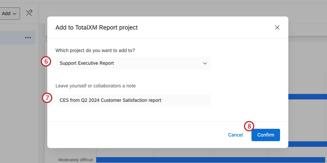
Task: Click the Moderately difficult blue chart bar
Action: point(210,160)
